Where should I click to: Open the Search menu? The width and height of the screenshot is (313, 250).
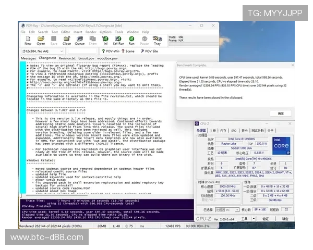(x=43, y=32)
